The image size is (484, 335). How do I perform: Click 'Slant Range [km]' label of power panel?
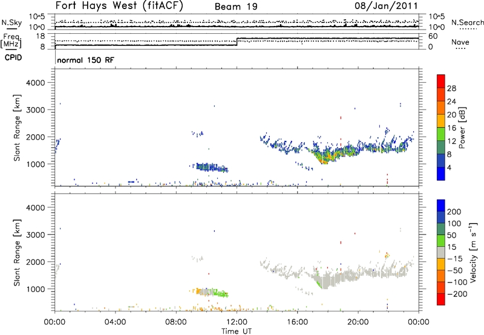point(17,128)
